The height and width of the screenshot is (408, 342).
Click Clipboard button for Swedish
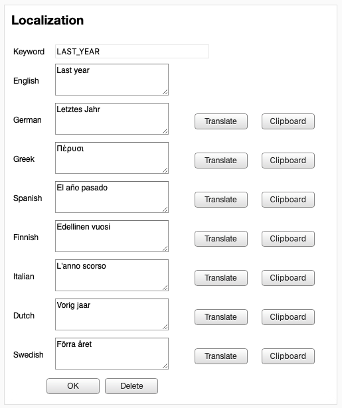tap(288, 356)
